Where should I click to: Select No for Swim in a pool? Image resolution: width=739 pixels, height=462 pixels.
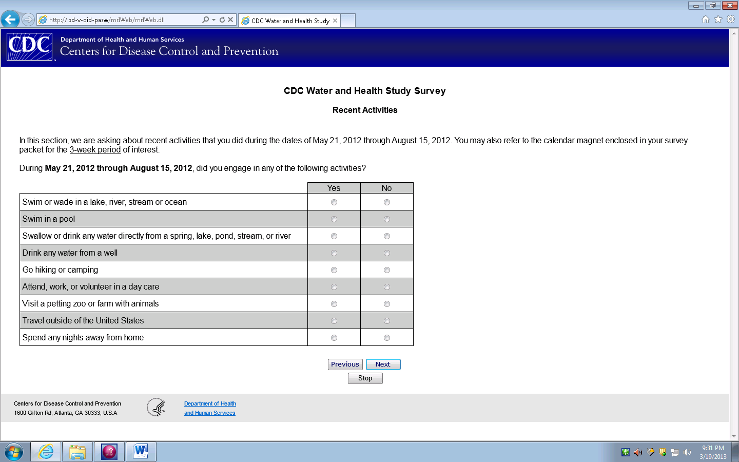click(387, 219)
